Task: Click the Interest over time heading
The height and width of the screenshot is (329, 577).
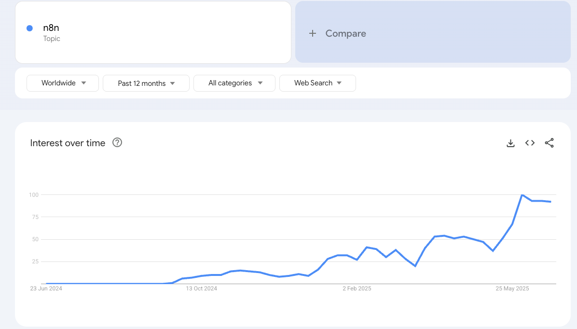Action: tap(68, 143)
